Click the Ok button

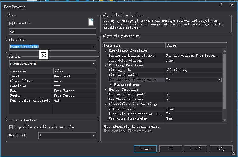tap(170, 149)
